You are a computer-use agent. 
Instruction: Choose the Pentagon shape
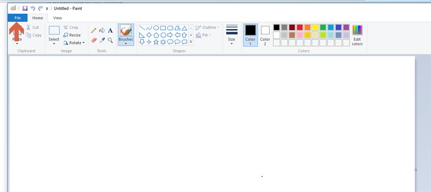(156, 35)
